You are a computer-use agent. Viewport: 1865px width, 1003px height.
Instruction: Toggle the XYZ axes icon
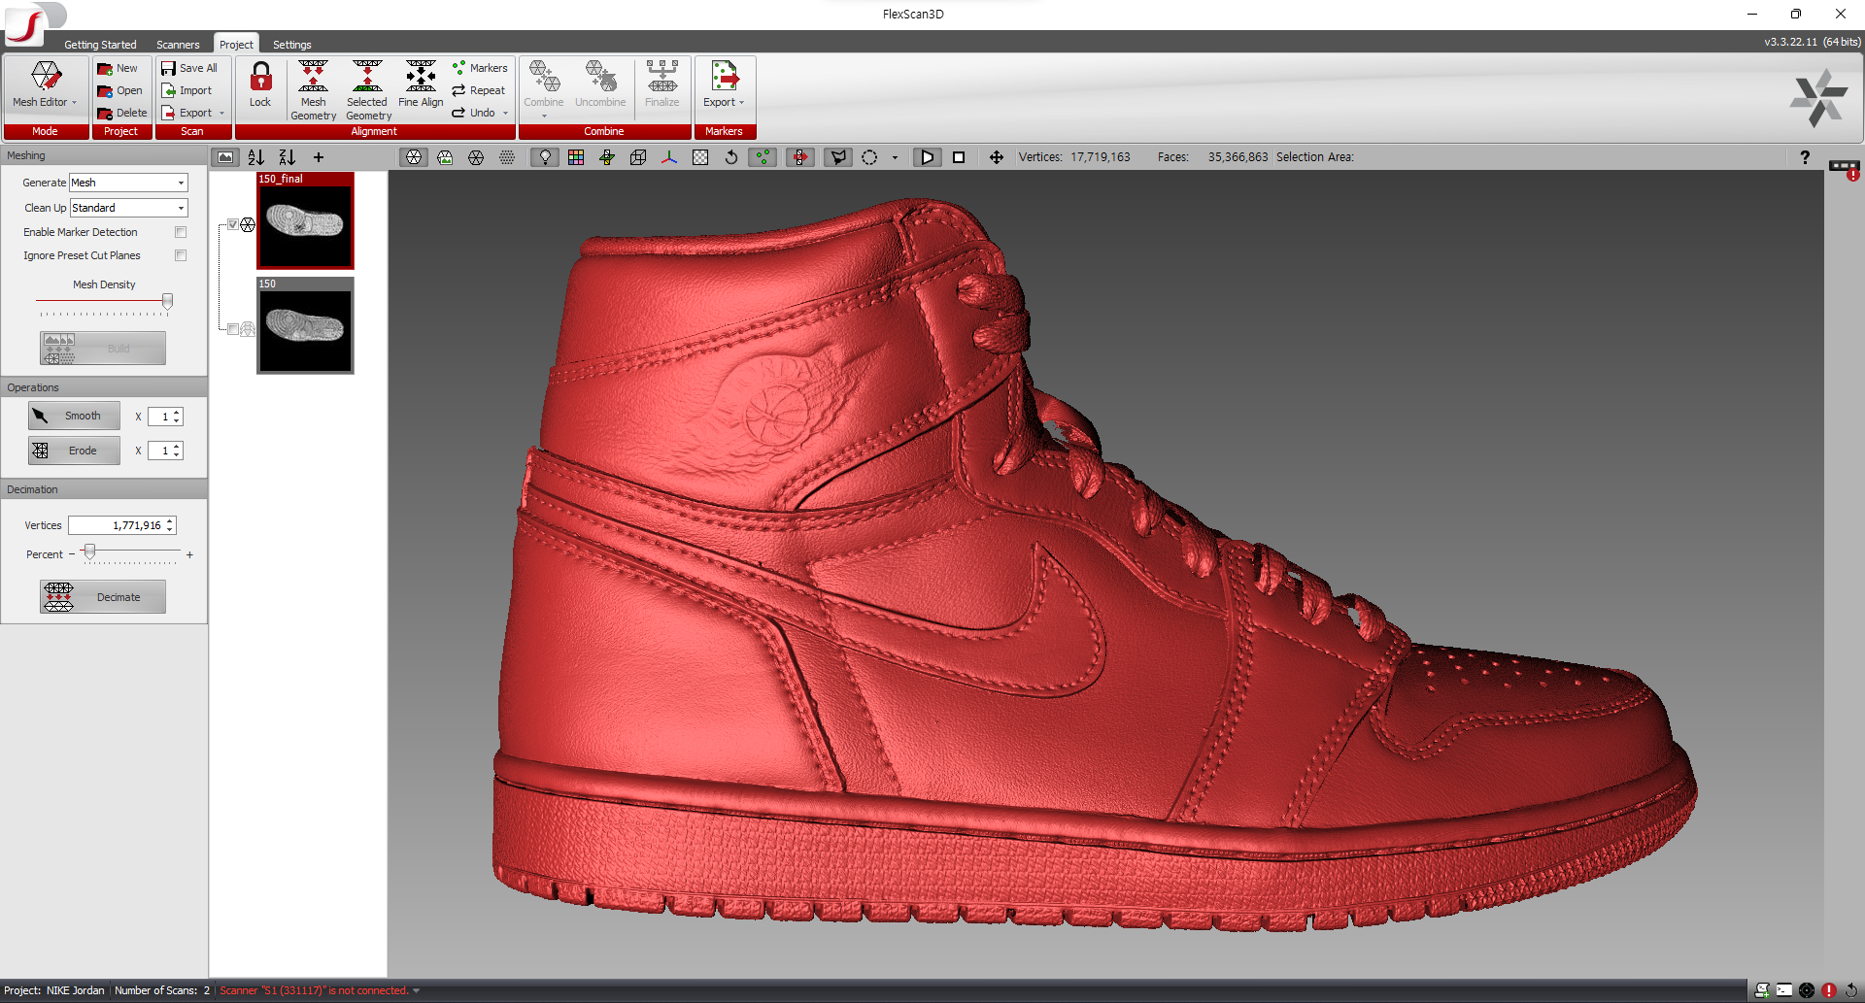(x=669, y=157)
